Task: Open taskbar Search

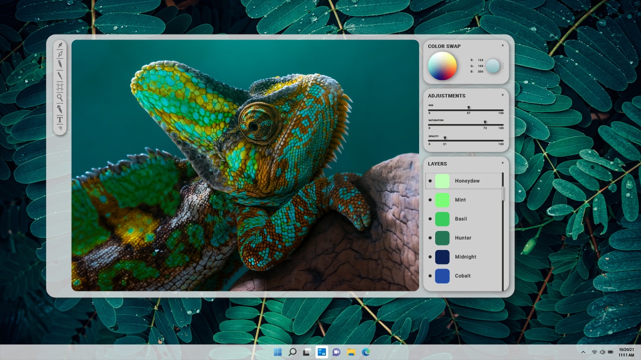Action: [x=292, y=352]
